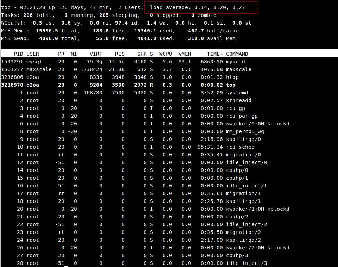The height and width of the screenshot is (267, 338).
Task: Select the rcu_sched command name
Action: coord(240,147)
